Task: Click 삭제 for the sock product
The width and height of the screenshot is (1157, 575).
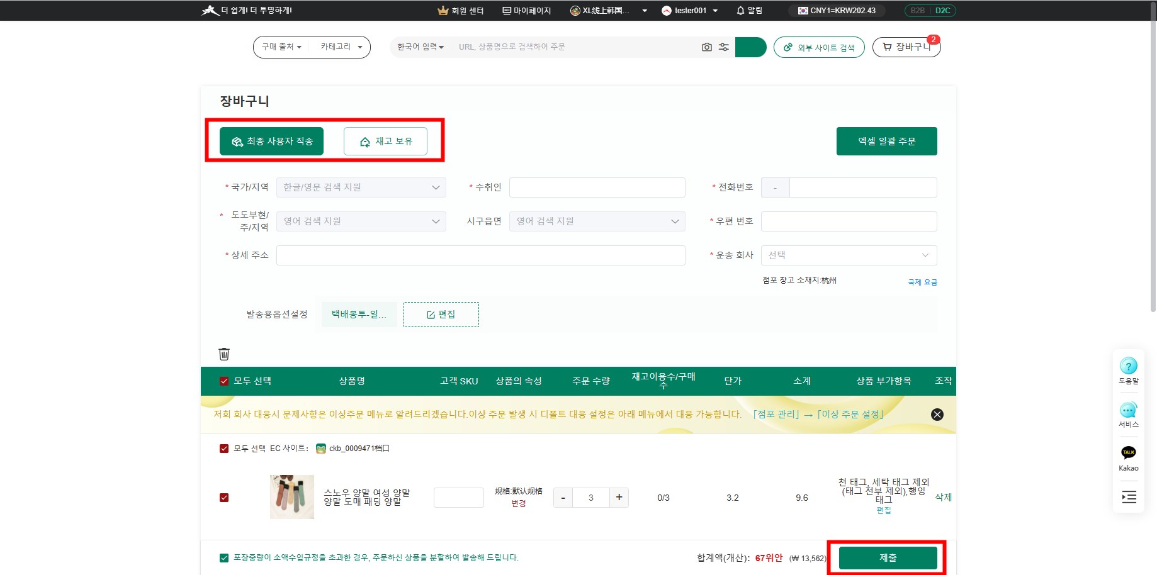Action: (943, 497)
